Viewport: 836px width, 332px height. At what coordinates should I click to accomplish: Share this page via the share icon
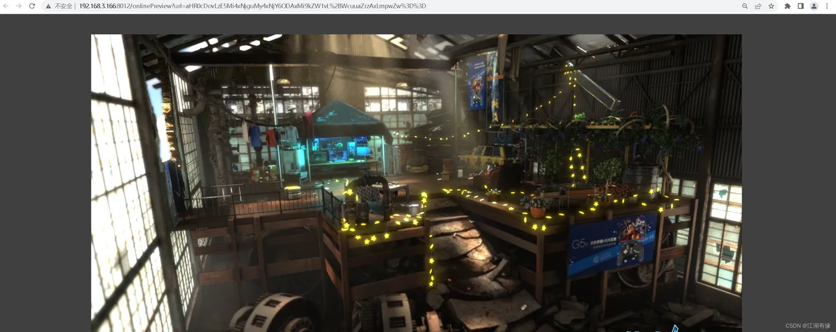(758, 6)
